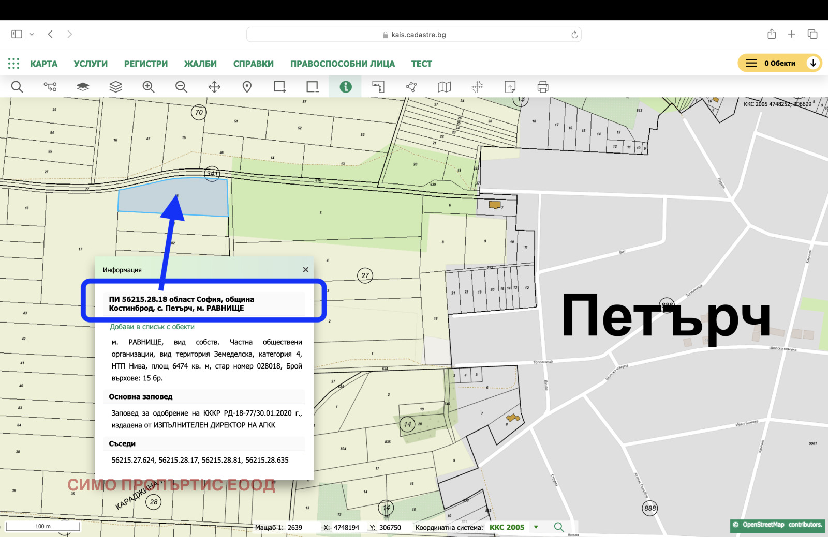Choose the add-to-selection rectangle tool
Viewport: 828px width, 537px height.
point(280,87)
